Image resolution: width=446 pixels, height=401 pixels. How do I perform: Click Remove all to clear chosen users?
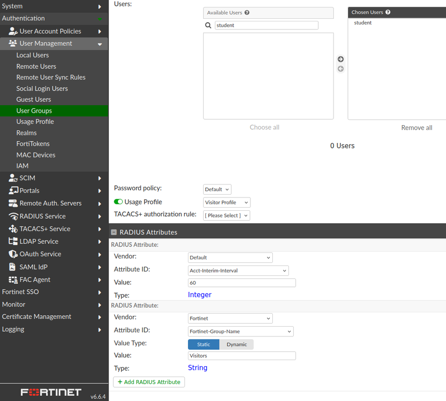417,127
